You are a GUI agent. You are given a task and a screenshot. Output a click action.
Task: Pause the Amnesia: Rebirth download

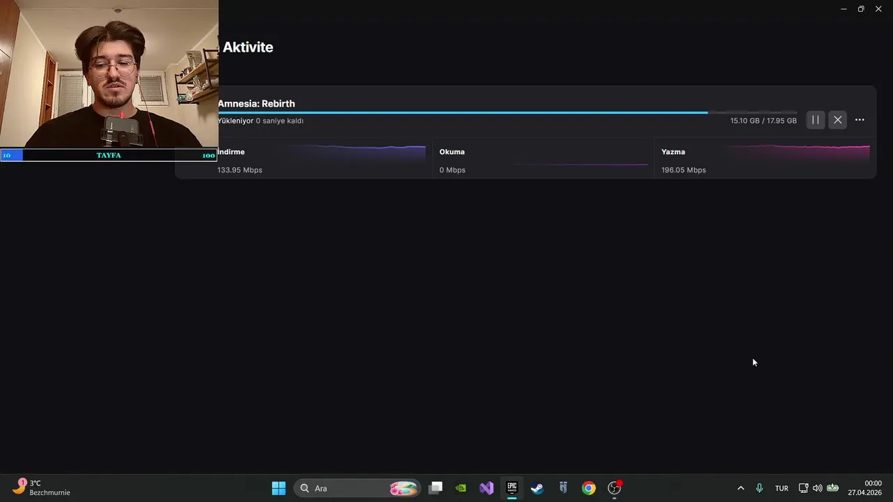(x=815, y=120)
